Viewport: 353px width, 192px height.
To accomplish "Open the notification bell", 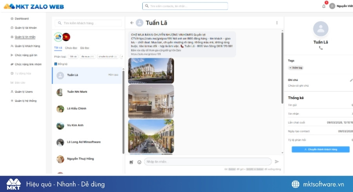I will coord(324,6).
